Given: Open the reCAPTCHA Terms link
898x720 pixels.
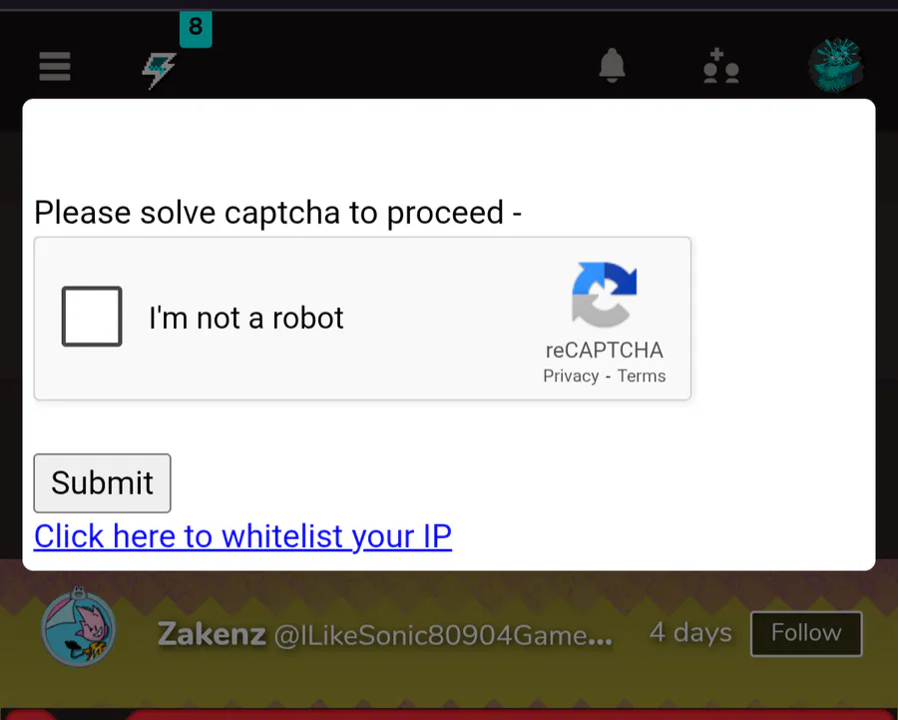Looking at the screenshot, I should point(642,376).
